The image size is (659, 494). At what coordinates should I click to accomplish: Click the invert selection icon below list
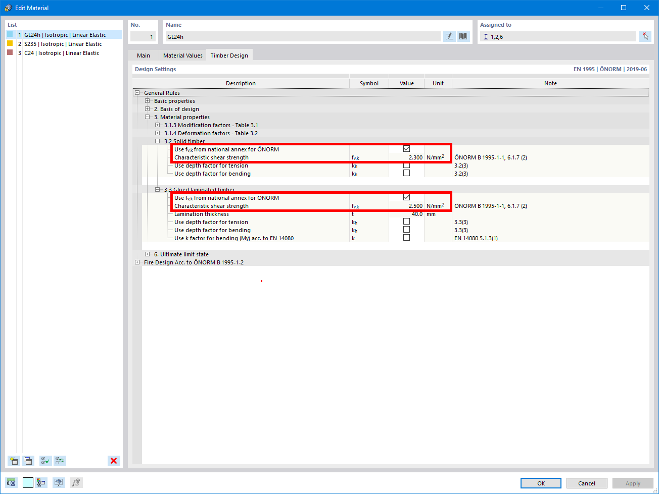coord(60,461)
